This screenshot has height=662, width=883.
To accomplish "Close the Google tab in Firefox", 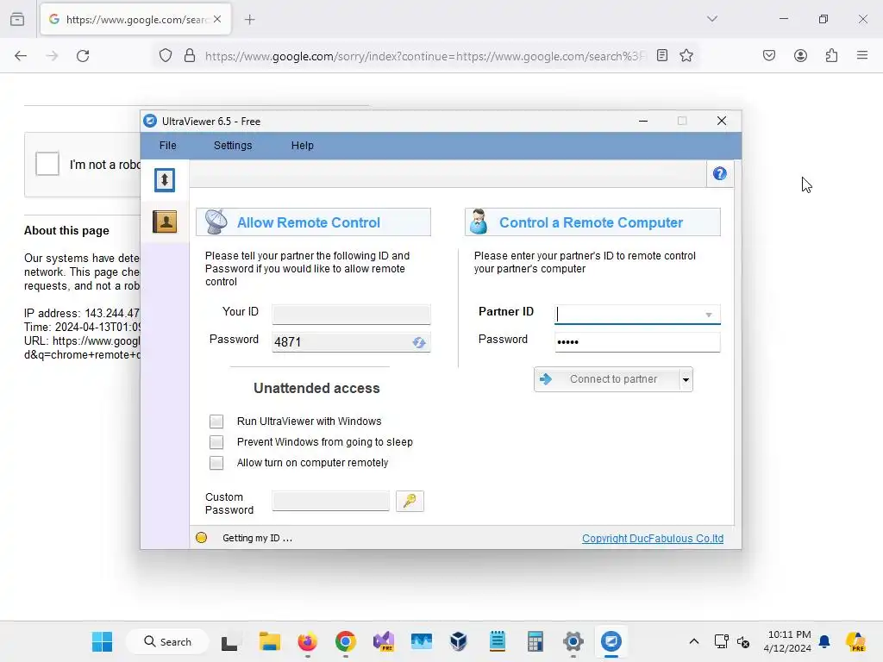I will (x=217, y=19).
